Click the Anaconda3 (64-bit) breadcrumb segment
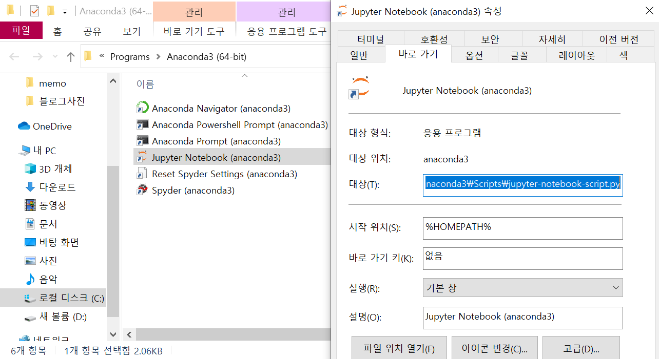 (206, 57)
